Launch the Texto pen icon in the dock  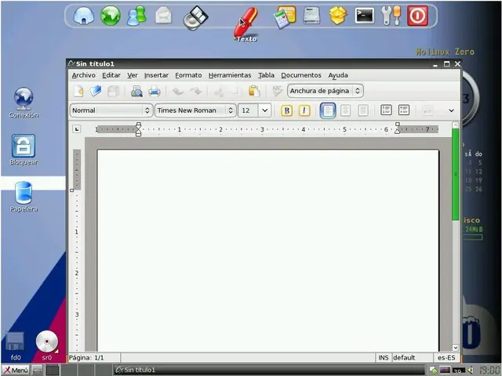tap(246, 22)
